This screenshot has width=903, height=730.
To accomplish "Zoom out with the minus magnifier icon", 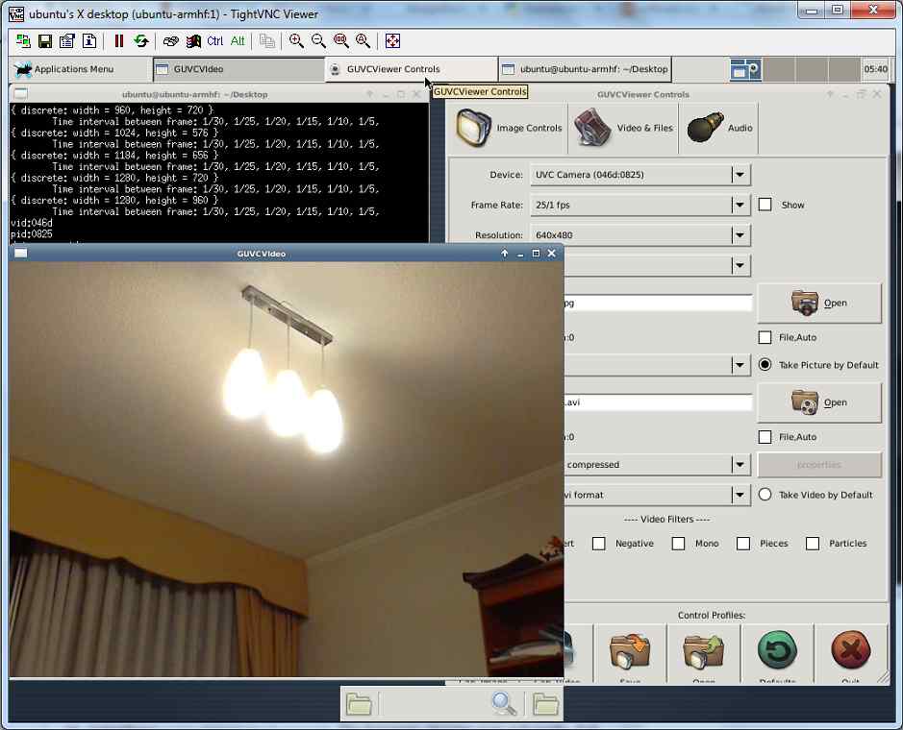I will coord(318,41).
